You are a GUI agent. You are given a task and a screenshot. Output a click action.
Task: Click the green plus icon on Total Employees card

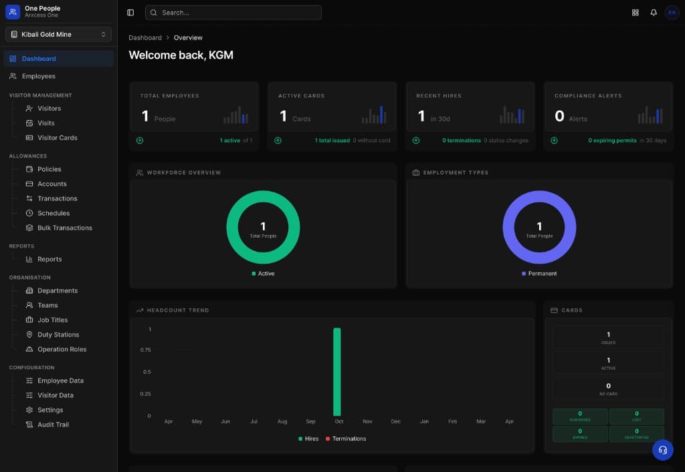point(140,140)
